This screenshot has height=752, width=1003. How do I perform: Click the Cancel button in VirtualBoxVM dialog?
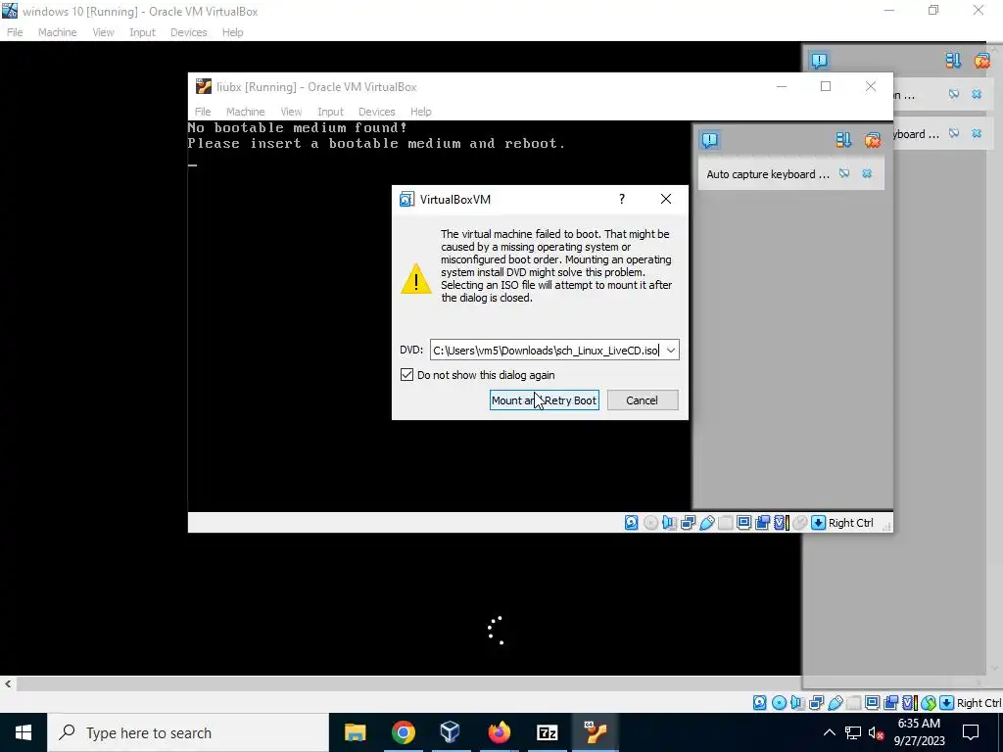pos(643,400)
